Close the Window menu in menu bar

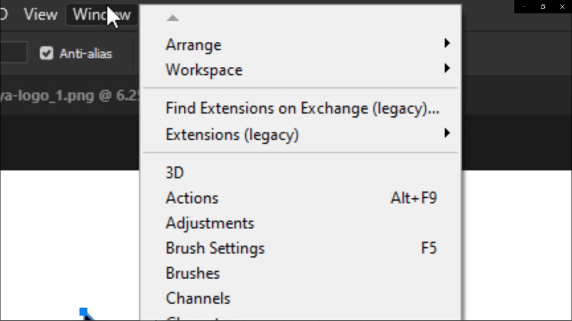[x=102, y=14]
